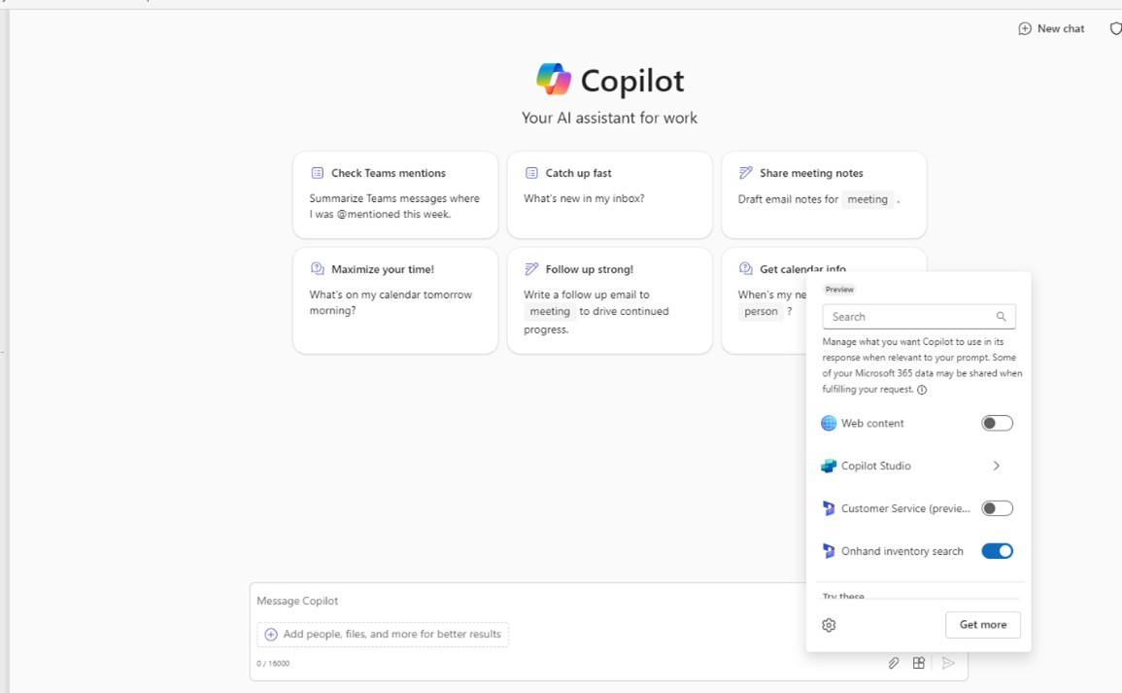
Task: Click the Preview badge in plugins panel
Action: click(838, 290)
